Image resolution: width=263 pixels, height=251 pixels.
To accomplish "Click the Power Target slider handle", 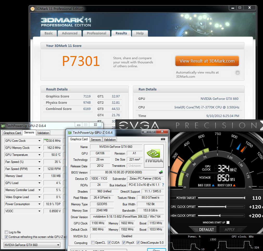I will 244,198.
